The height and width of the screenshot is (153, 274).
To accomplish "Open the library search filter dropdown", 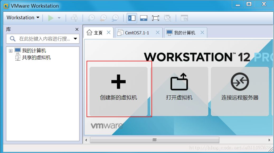I will pyautogui.click(x=75, y=39).
